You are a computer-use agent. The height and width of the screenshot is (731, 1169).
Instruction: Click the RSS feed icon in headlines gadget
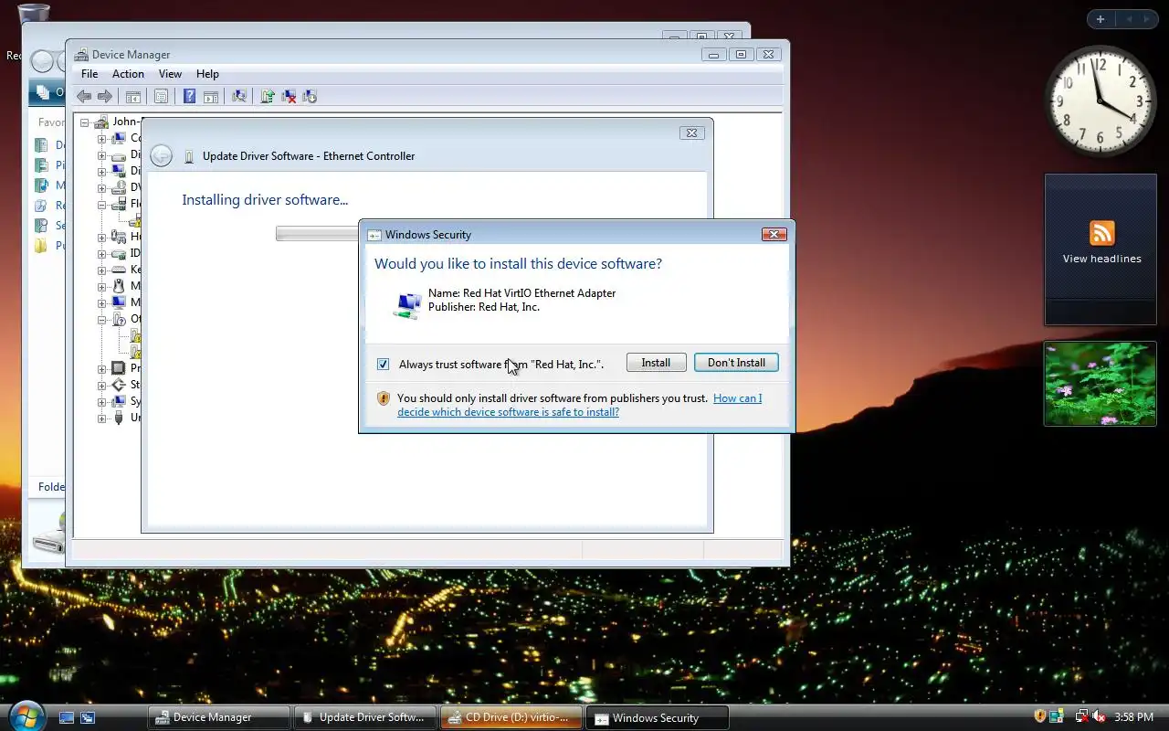pyautogui.click(x=1101, y=233)
